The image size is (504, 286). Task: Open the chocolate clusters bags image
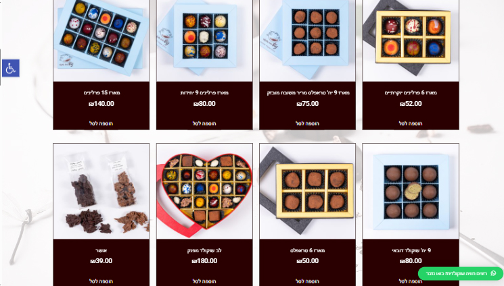pyautogui.click(x=101, y=191)
